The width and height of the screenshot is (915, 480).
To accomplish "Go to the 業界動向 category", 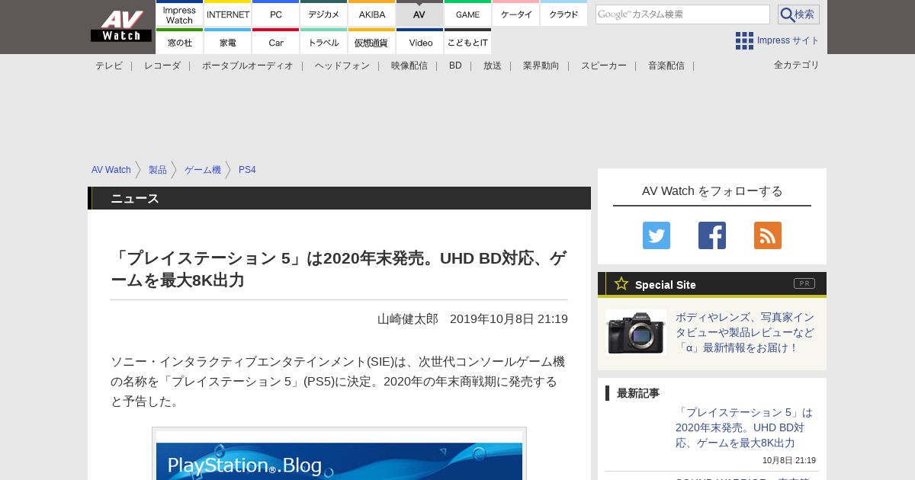I will click(x=541, y=66).
